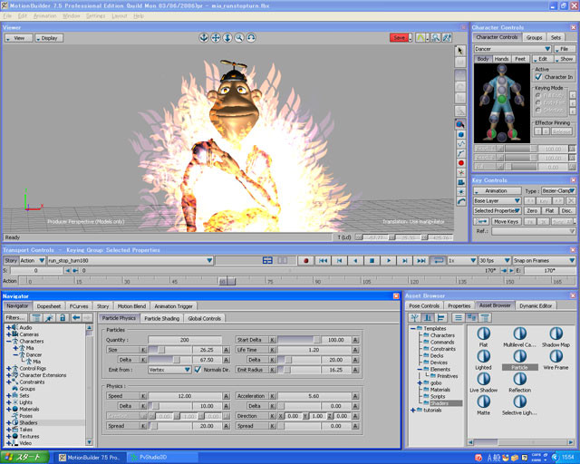Screen dimensions: 580x464
Task: Click the orbit rotate viewer tool
Action: click(251, 38)
